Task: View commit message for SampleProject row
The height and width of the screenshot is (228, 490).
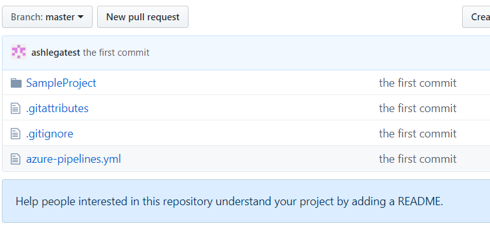Action: click(418, 83)
